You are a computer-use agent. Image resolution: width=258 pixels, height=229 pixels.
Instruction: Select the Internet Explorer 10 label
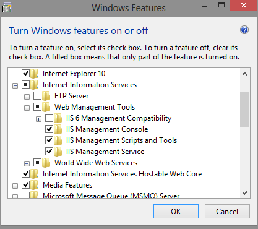tap(74, 74)
